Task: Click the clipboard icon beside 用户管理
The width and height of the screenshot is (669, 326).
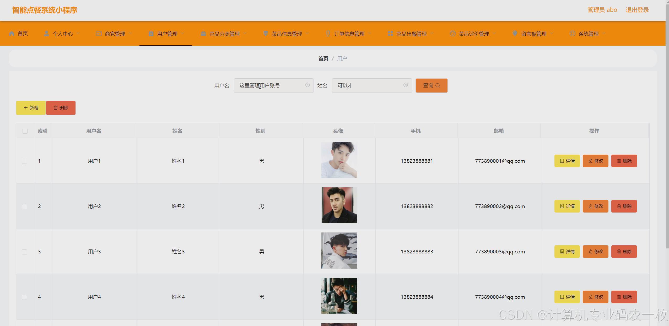Action: click(x=151, y=34)
